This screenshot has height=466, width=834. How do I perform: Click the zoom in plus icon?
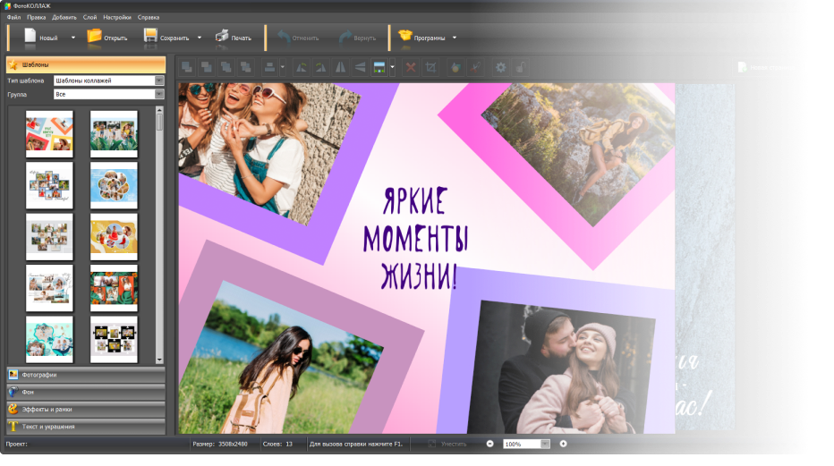(563, 444)
